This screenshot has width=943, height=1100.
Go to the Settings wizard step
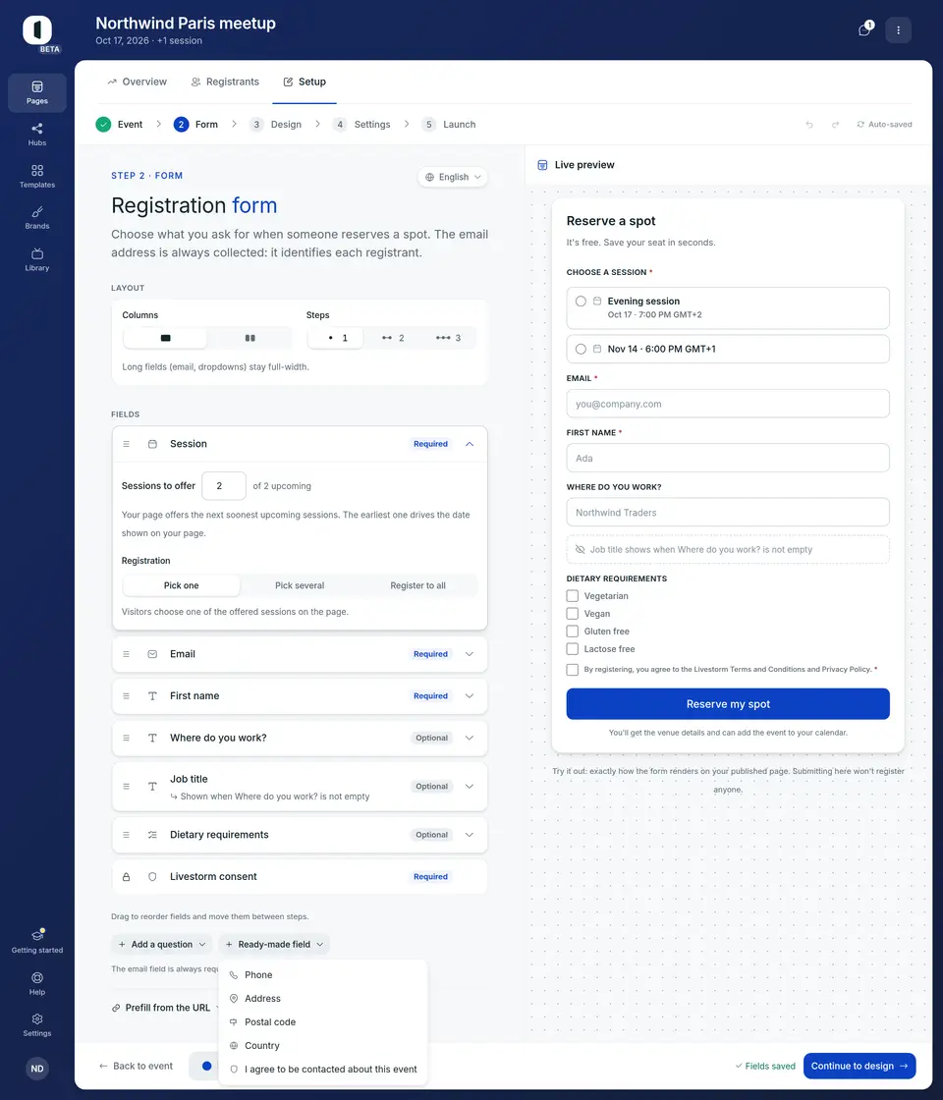point(361,124)
